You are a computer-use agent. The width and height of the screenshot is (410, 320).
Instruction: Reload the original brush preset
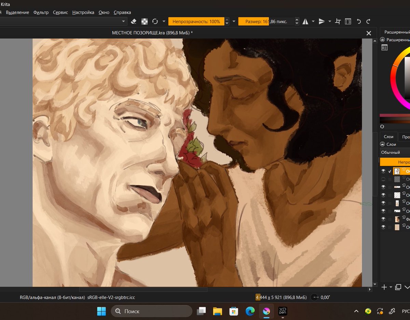[x=155, y=22]
